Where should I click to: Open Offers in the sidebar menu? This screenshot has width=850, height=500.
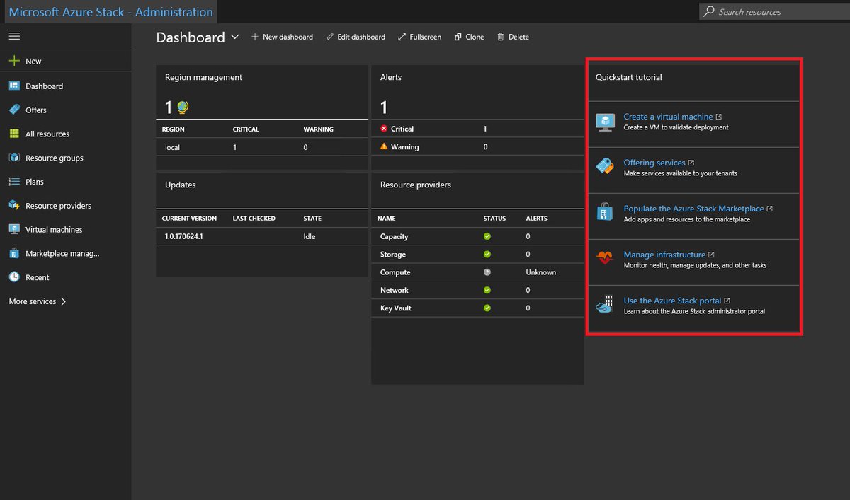point(36,110)
